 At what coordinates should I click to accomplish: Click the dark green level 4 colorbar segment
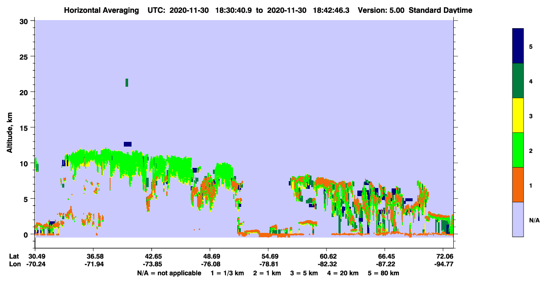click(518, 81)
